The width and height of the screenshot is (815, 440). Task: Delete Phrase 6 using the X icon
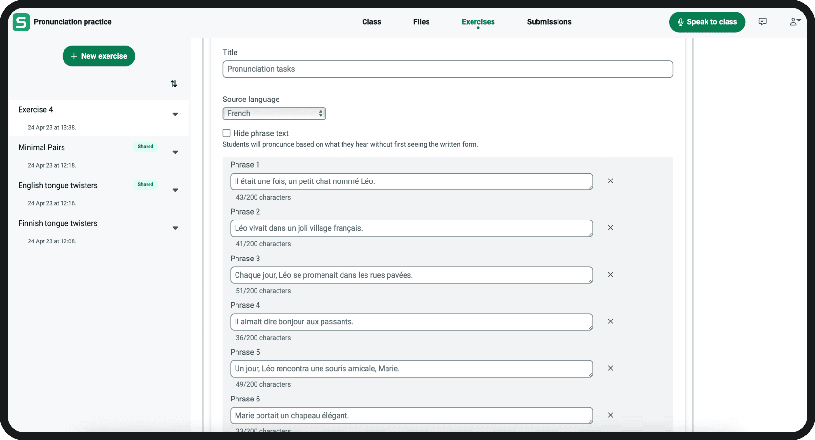[610, 415]
